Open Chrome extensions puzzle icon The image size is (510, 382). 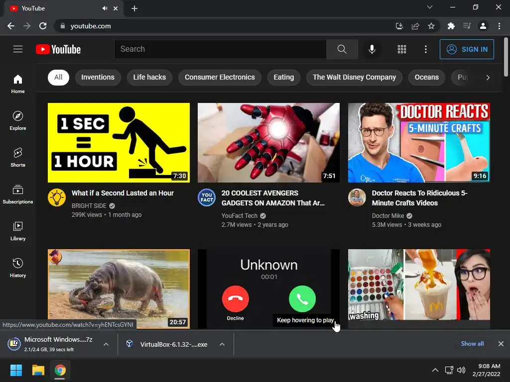(451, 26)
